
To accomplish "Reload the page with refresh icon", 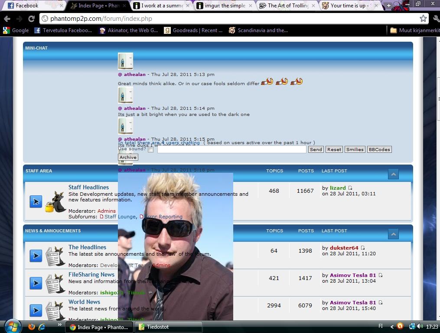I will (31, 19).
